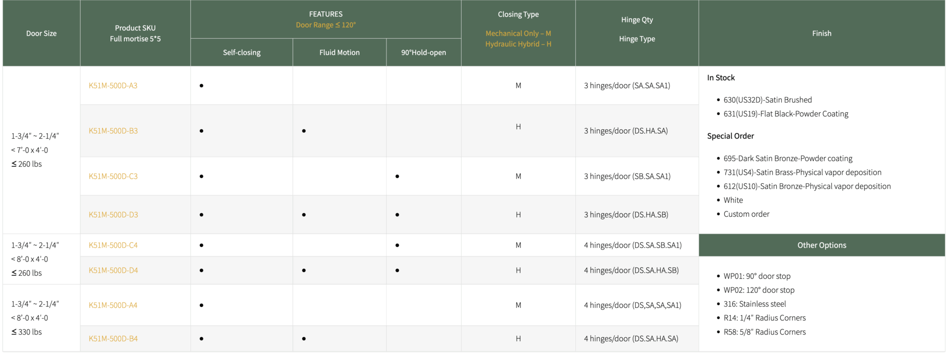This screenshot has height=355, width=950.
Task: Click 612(US10)-Satin Bronze finish entry
Action: [x=807, y=186]
